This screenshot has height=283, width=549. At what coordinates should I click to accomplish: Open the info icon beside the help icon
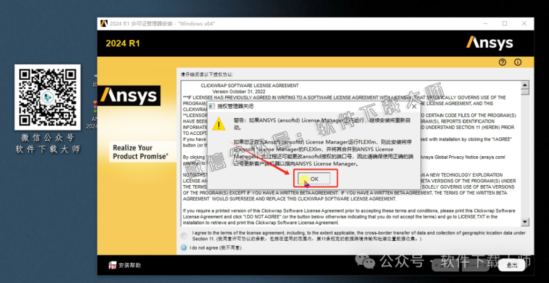518,62
